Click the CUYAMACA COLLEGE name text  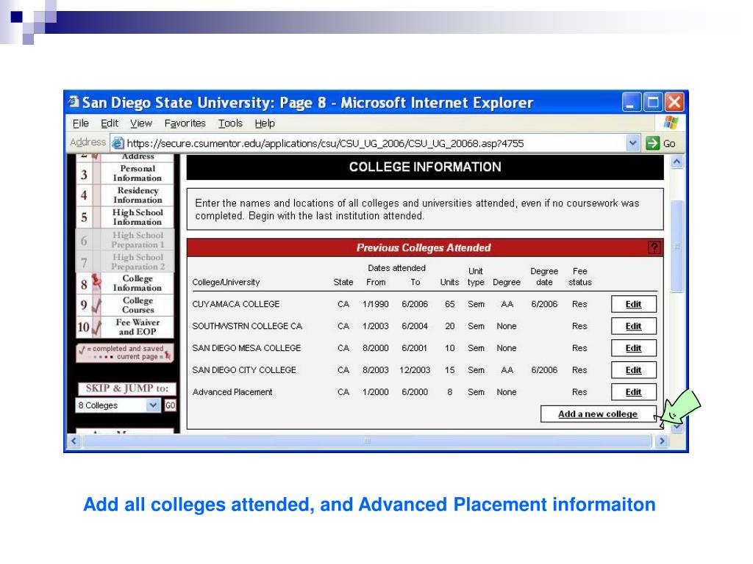click(236, 304)
